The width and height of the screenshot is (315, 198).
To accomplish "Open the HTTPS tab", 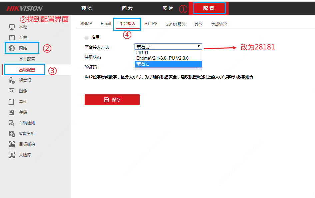I will coord(151,24).
